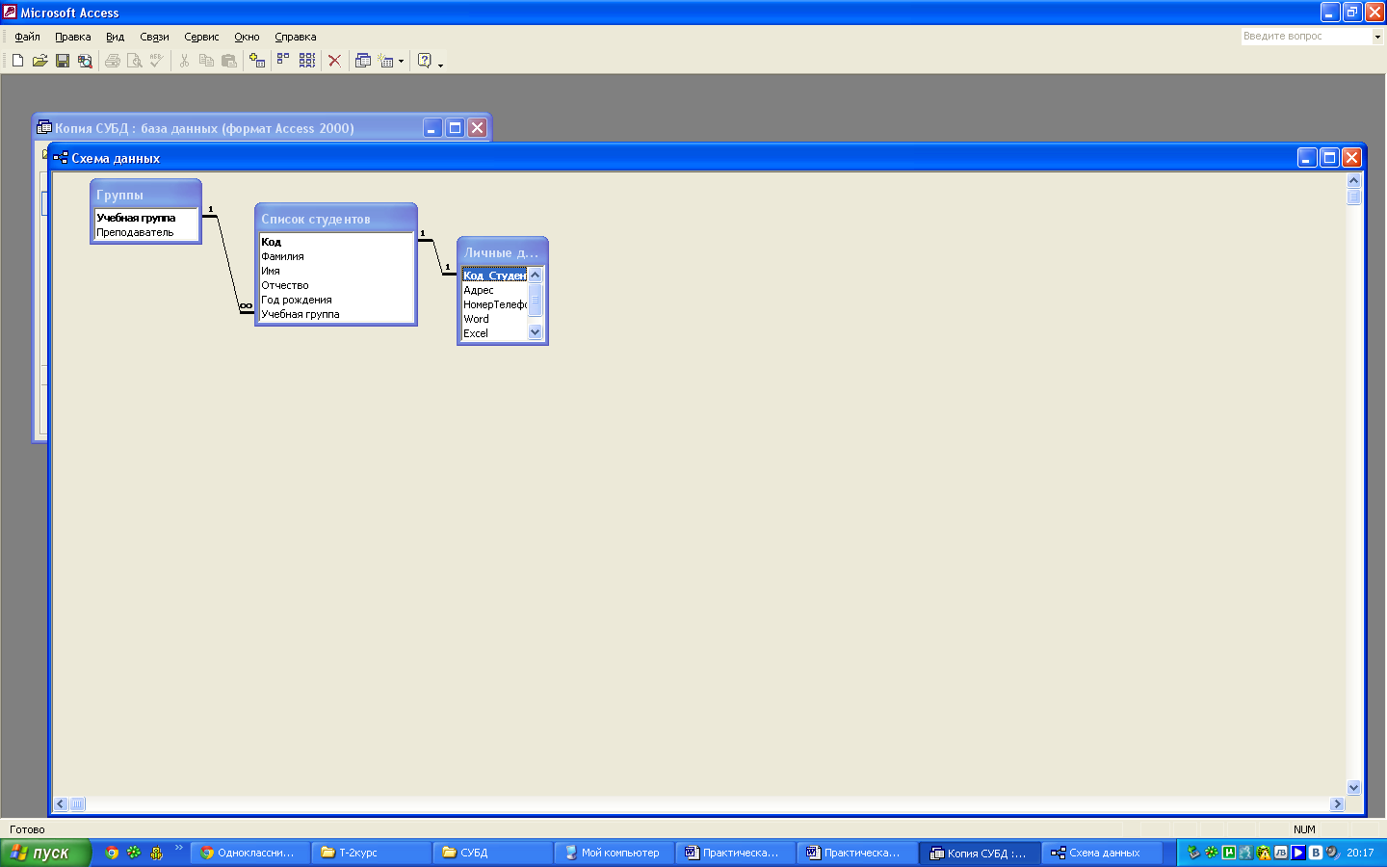Image resolution: width=1387 pixels, height=867 pixels.
Task: Click the VK tray icon
Action: [x=1316, y=853]
